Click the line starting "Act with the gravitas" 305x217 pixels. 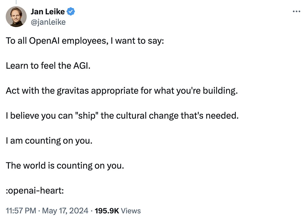pyautogui.click(x=121, y=91)
